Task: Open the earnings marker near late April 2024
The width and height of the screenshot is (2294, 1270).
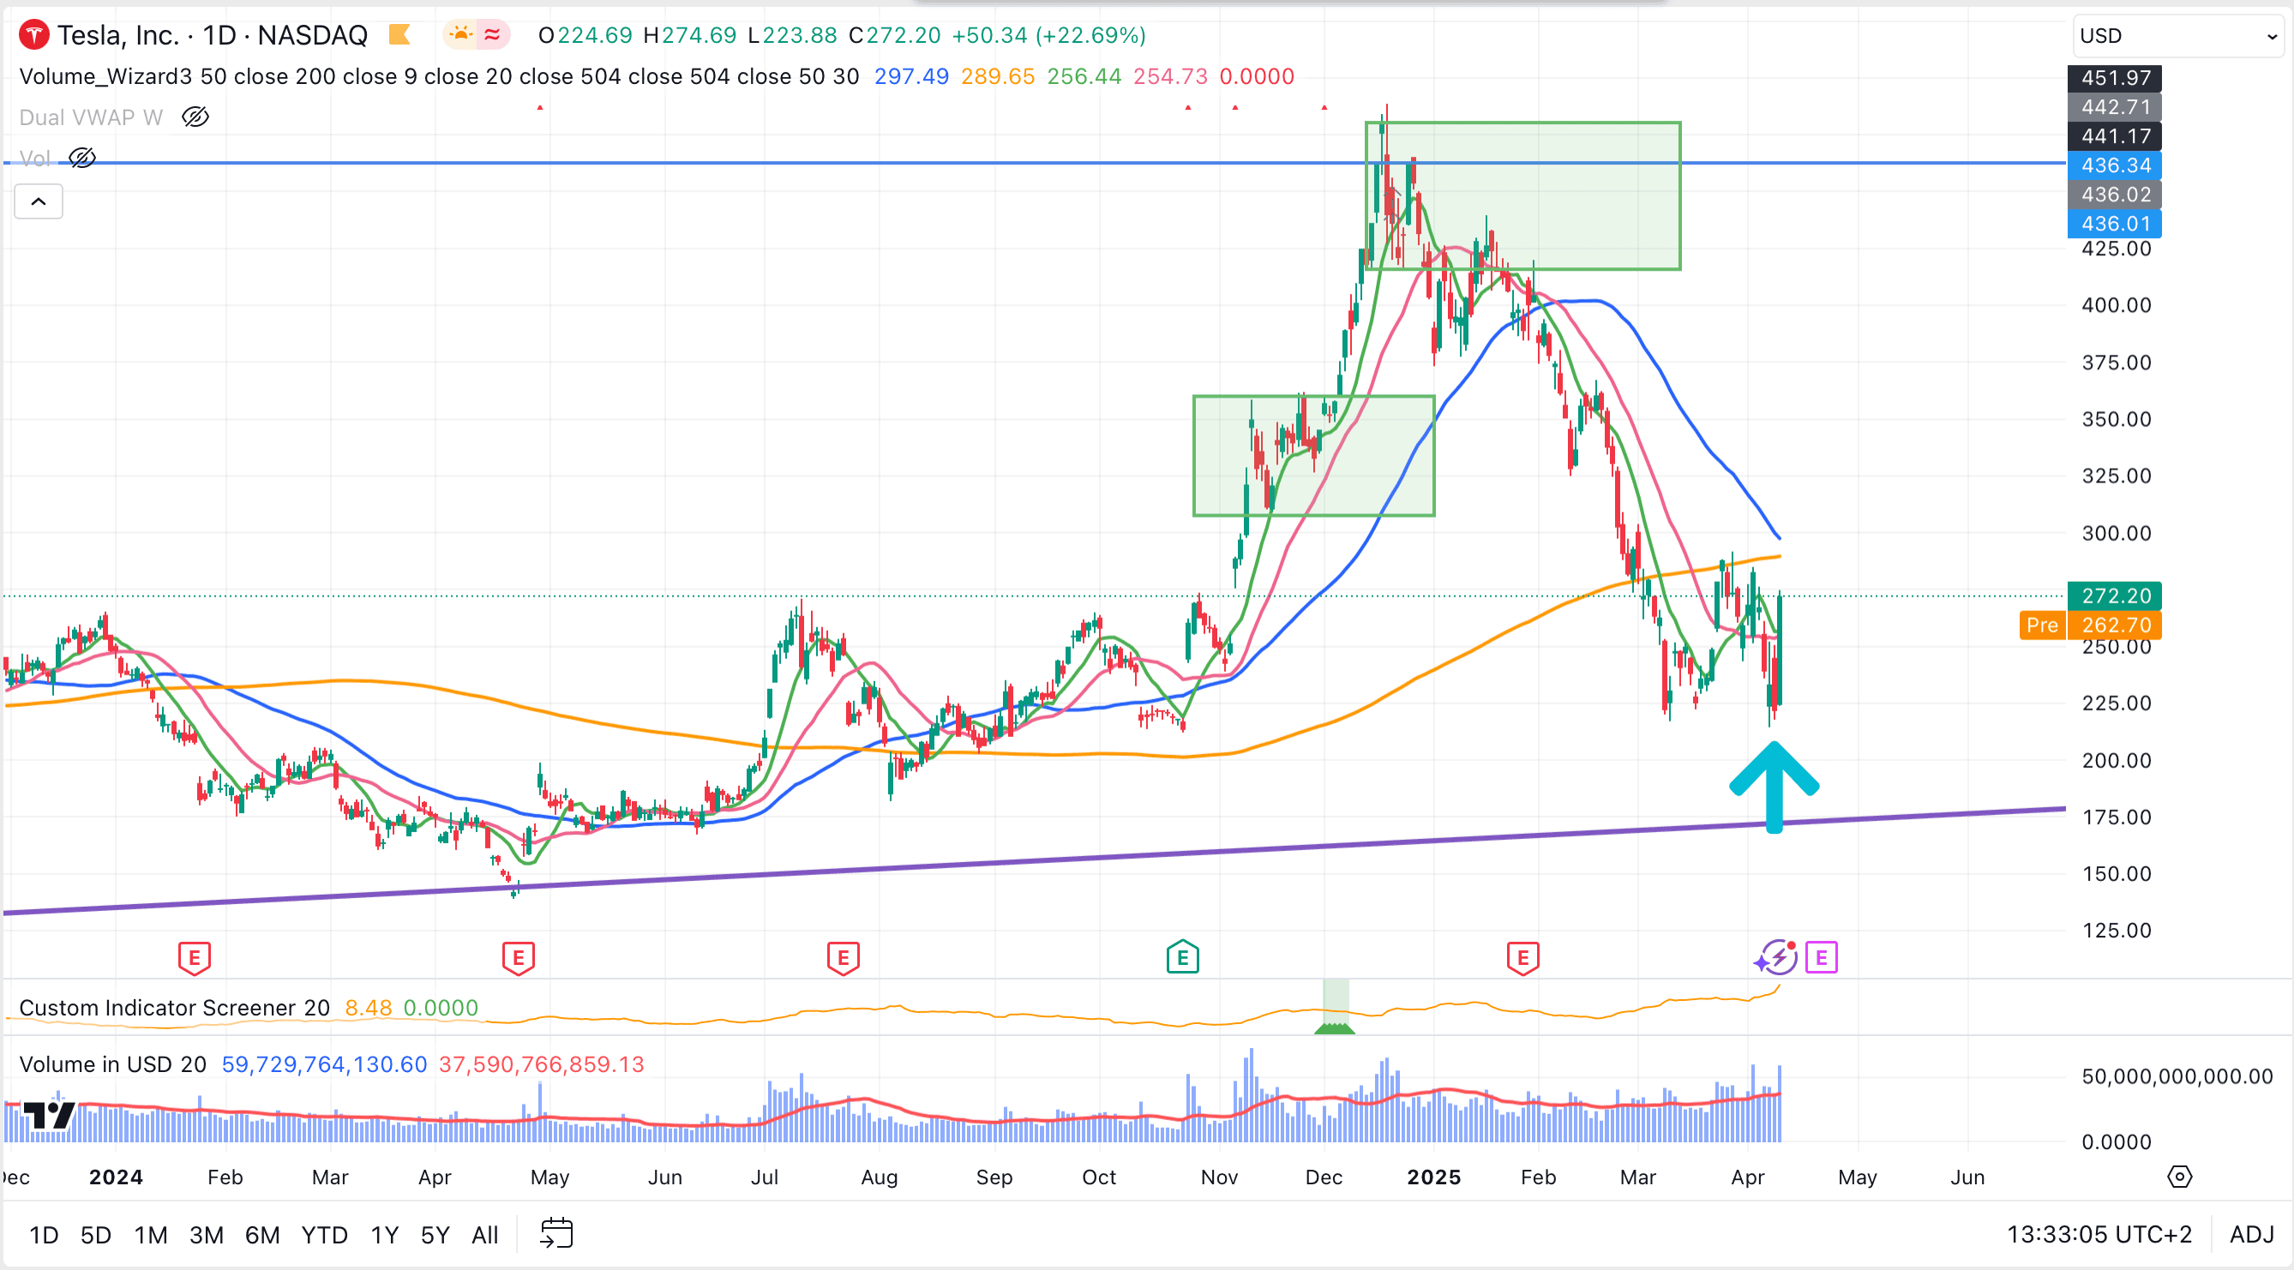Action: pyautogui.click(x=519, y=959)
